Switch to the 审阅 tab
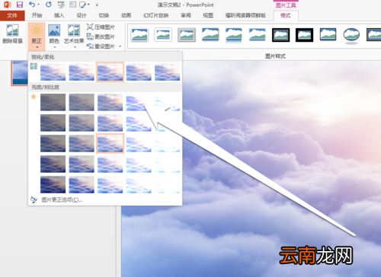381x277 pixels. (186, 15)
